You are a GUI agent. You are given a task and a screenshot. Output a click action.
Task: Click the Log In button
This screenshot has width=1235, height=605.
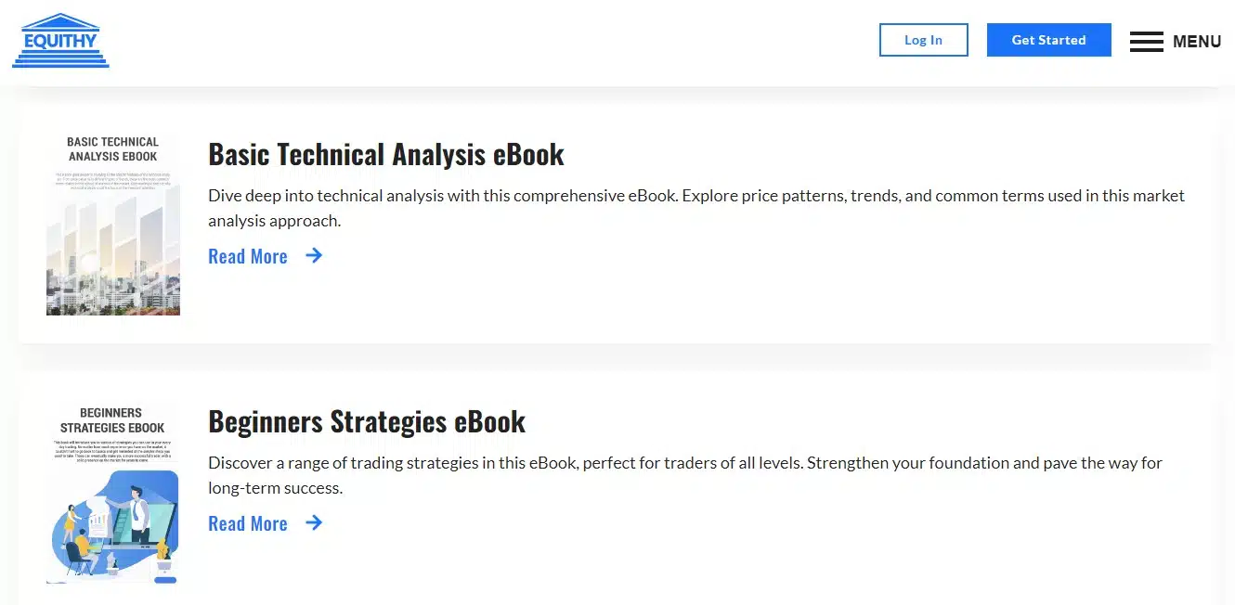[924, 40]
